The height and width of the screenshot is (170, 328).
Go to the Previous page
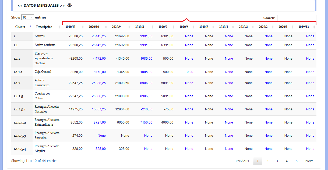pos(242,161)
